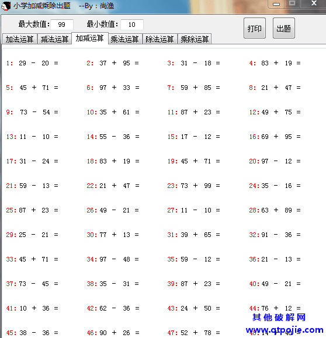Click problem 41: 10 + 36
Screen dimensions: 326x338
[32, 308]
